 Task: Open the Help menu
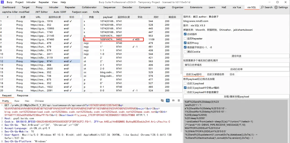[63, 2]
